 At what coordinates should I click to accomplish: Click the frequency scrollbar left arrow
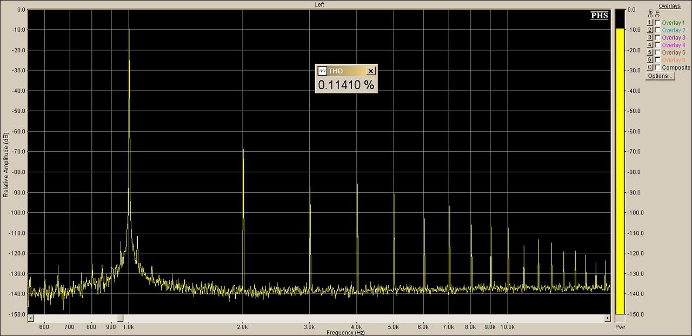click(x=31, y=318)
